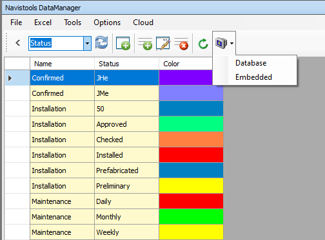The image size is (325, 240).
Task: Click the row selector of the JHe row
Action: click(17, 78)
